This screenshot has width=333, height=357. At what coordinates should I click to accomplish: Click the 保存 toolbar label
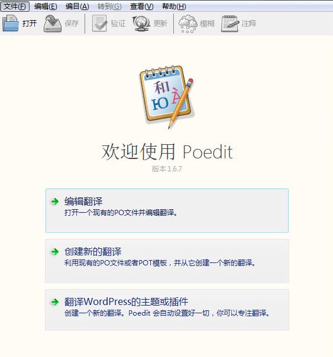pos(72,23)
